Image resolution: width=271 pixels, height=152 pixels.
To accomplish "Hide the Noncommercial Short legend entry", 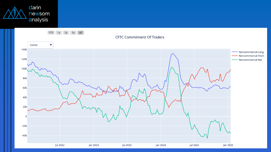I will (251, 56).
